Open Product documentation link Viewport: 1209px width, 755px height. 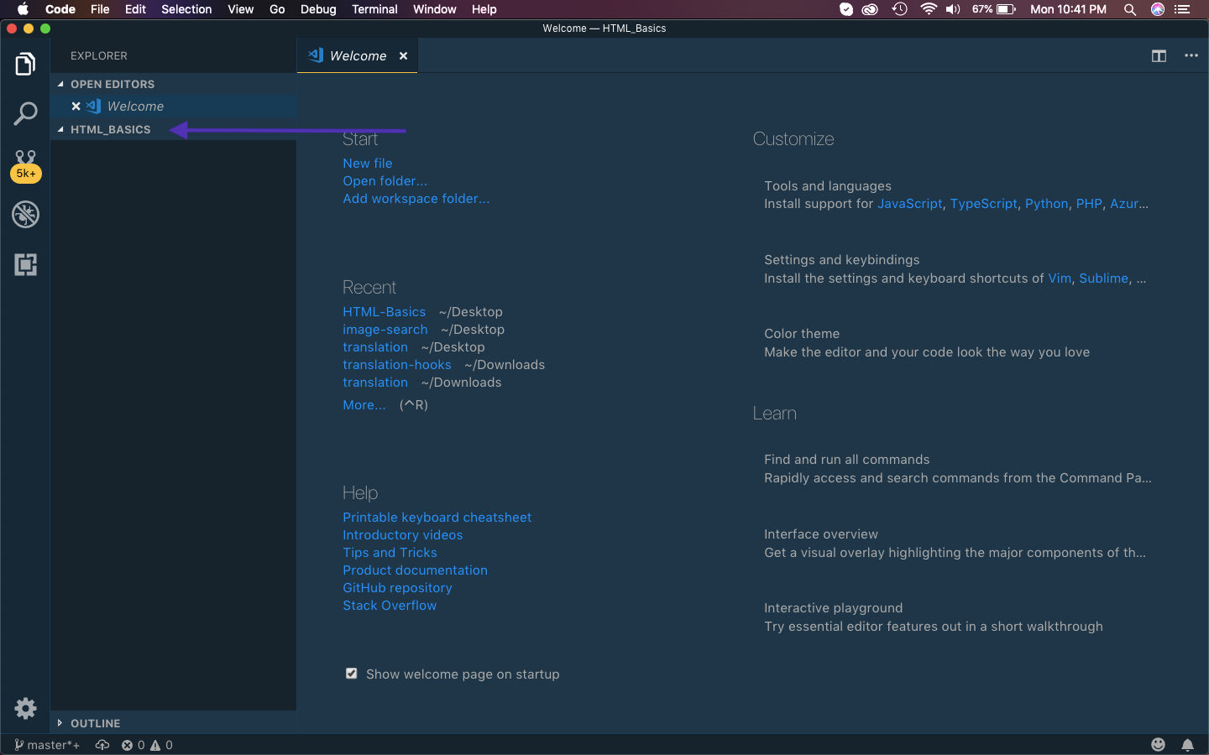tap(415, 570)
